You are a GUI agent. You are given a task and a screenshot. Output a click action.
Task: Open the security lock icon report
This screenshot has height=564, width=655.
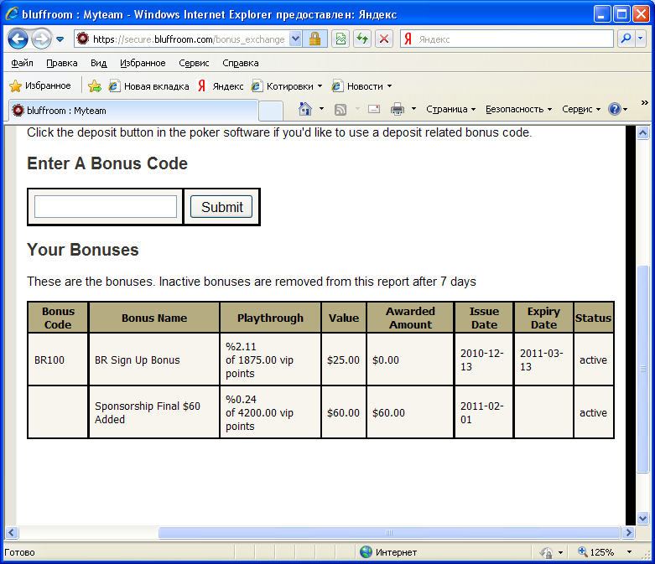[315, 39]
